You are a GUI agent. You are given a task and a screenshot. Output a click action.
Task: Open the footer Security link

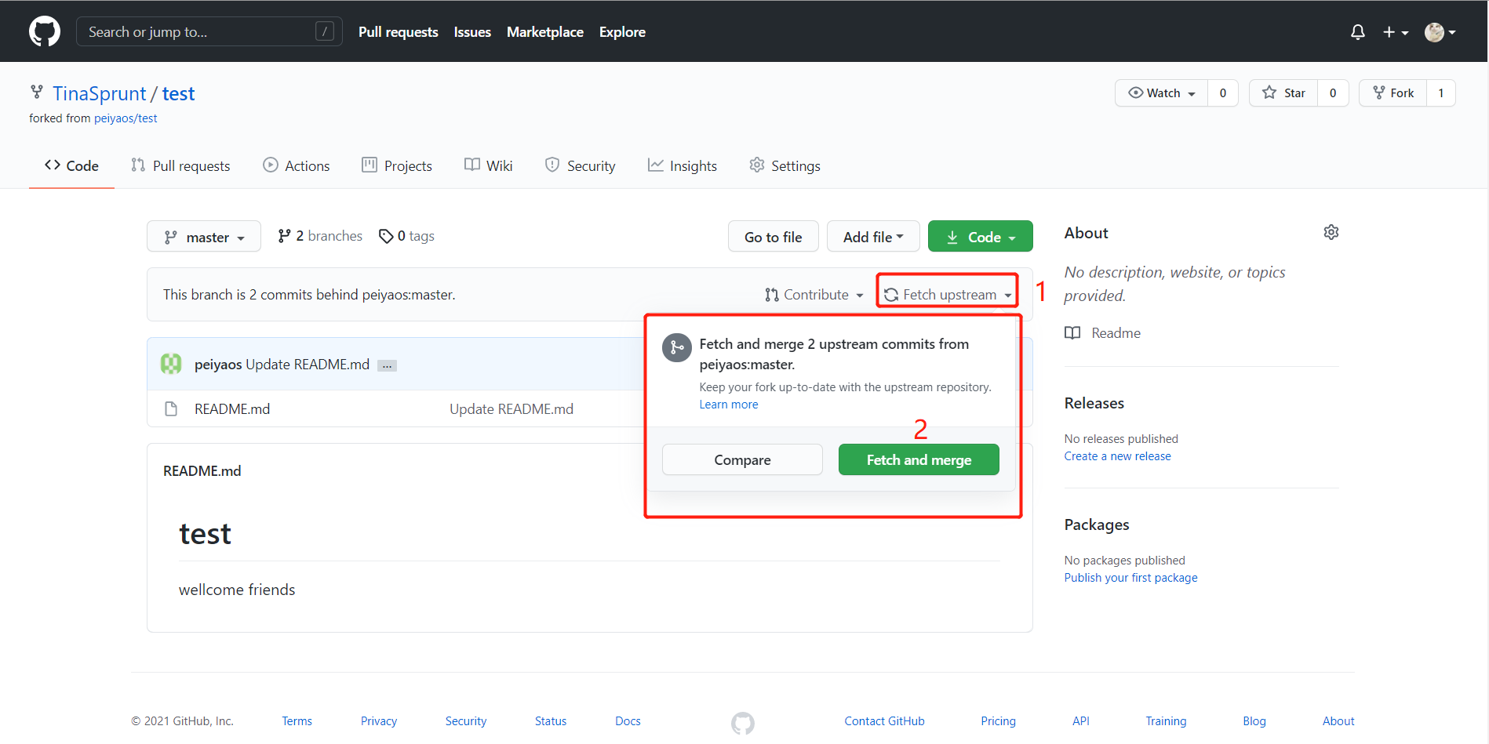pyautogui.click(x=466, y=720)
